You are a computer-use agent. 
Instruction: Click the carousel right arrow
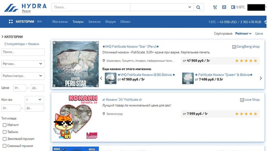(261, 78)
